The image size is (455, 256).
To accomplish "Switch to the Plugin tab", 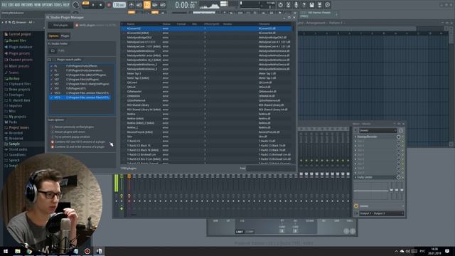I will 65,36.
